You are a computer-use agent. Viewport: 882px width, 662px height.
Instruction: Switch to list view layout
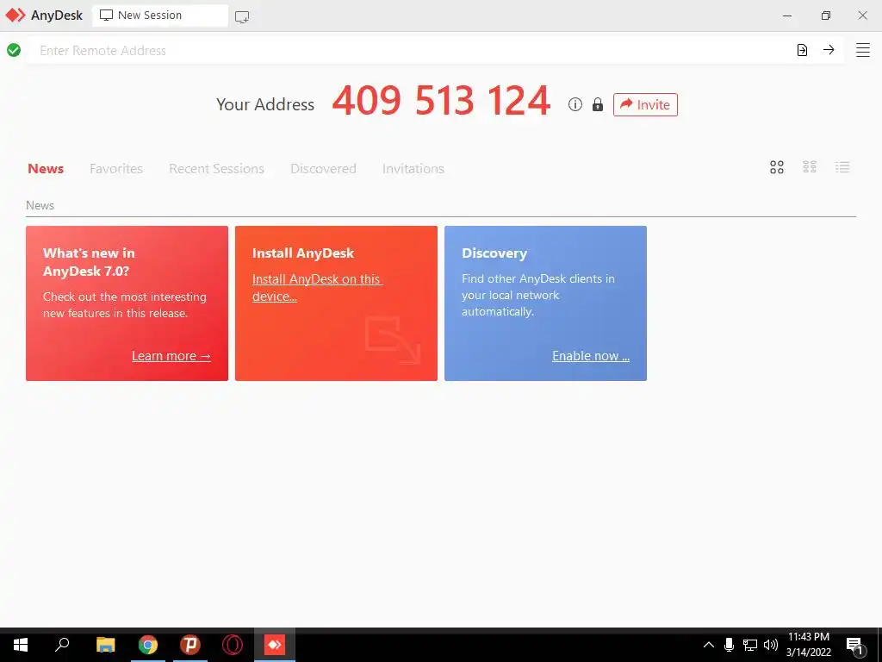point(842,166)
